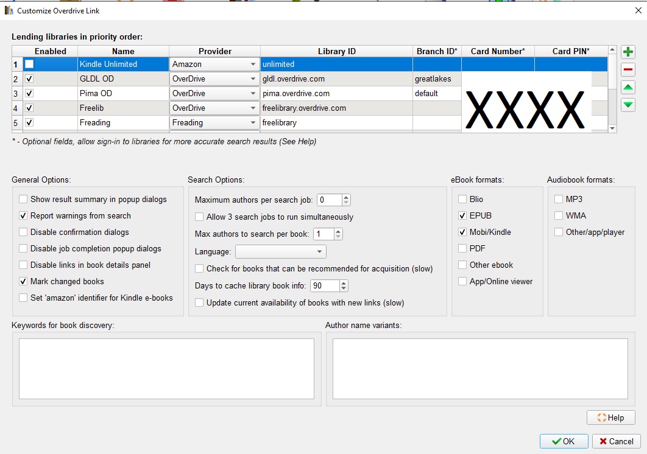
Task: Confirm settings with the OK button
Action: (x=564, y=441)
